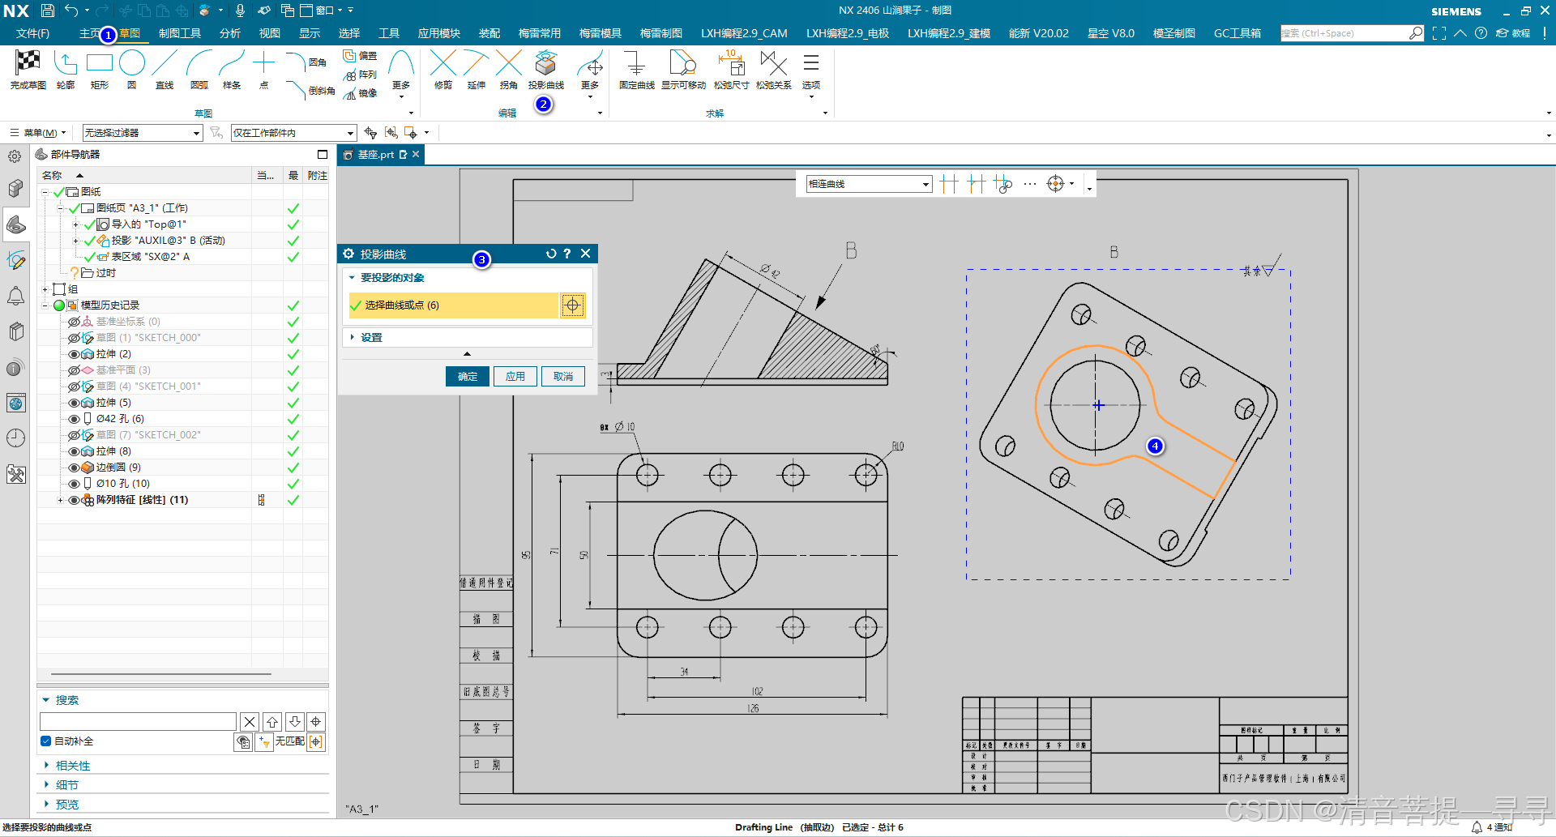The width and height of the screenshot is (1556, 837).
Task: Select the Profile (轮廓) tool
Action: click(66, 63)
